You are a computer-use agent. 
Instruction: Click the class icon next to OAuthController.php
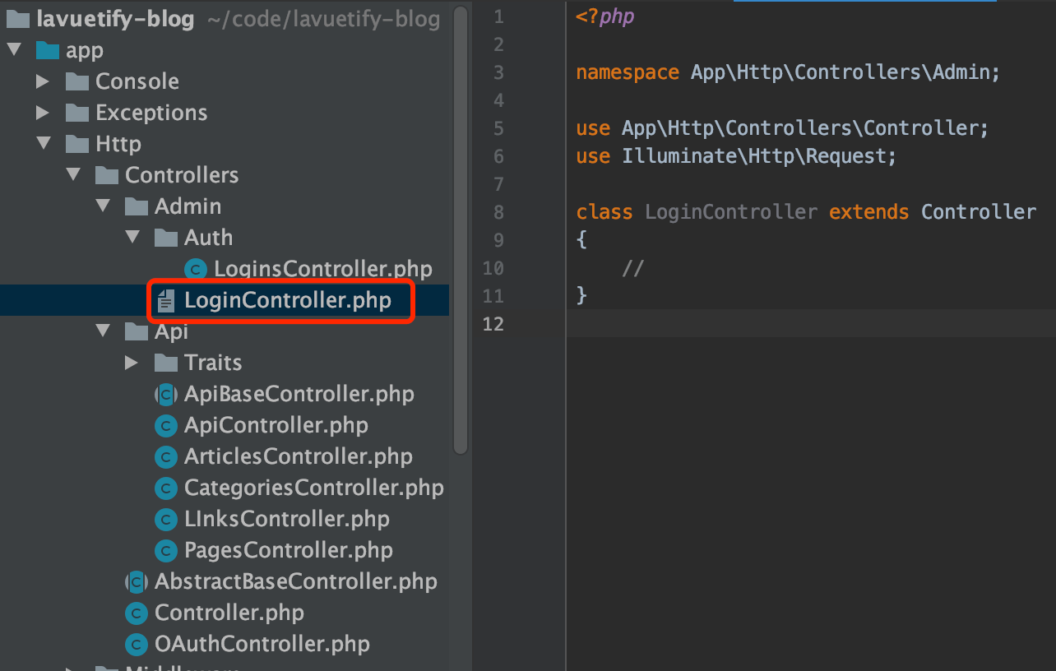click(x=137, y=644)
